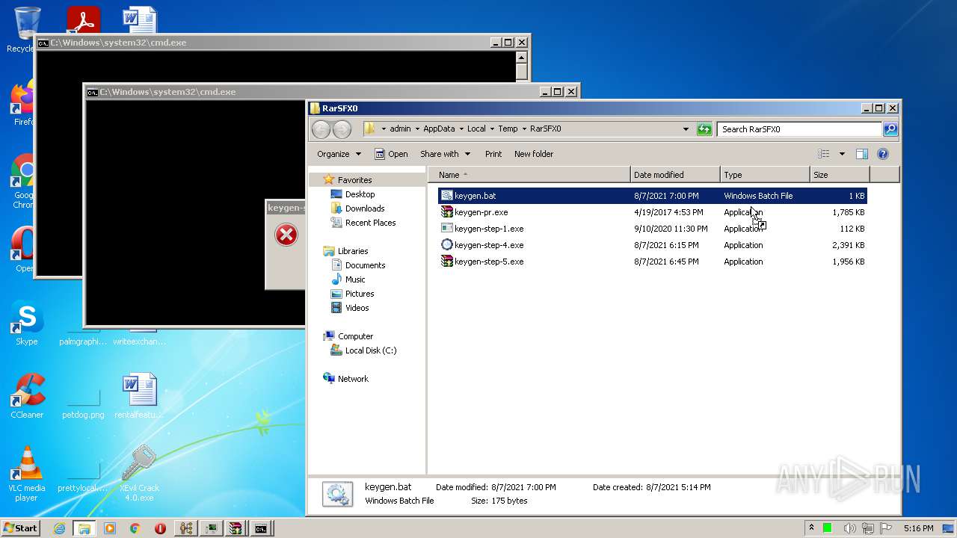Viewport: 957px width, 538px height.
Task: Click the Forward navigation arrow in Explorer
Action: pyautogui.click(x=342, y=129)
